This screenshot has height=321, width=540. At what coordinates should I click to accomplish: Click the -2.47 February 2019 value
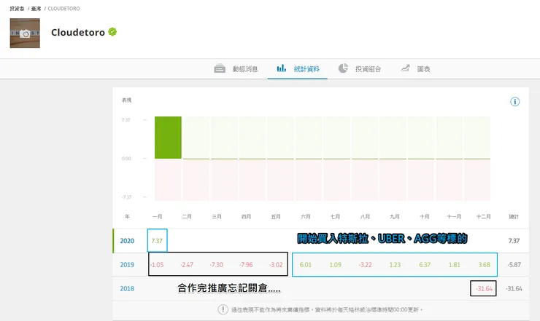187,265
